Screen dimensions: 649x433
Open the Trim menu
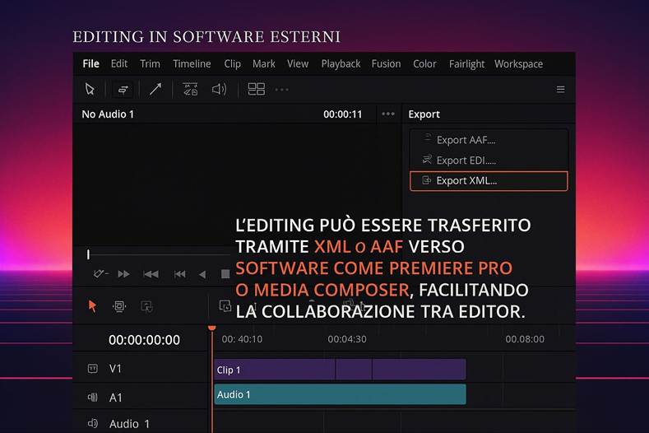(x=150, y=64)
